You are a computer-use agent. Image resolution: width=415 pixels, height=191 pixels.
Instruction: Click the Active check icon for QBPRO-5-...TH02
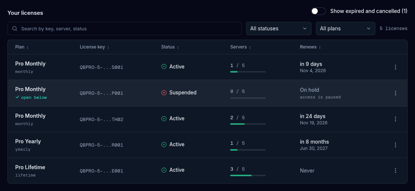pyautogui.click(x=164, y=118)
